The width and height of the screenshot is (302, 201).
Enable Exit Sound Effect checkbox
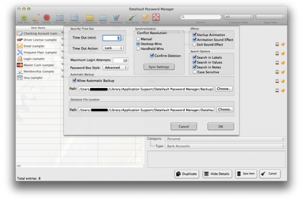(194, 45)
